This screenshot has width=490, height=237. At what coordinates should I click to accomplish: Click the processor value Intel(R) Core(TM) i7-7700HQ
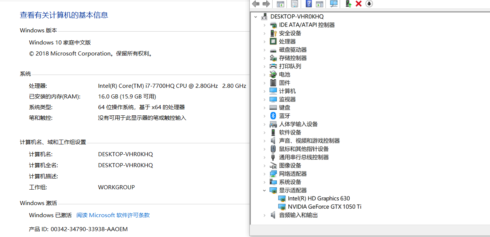[172, 86]
